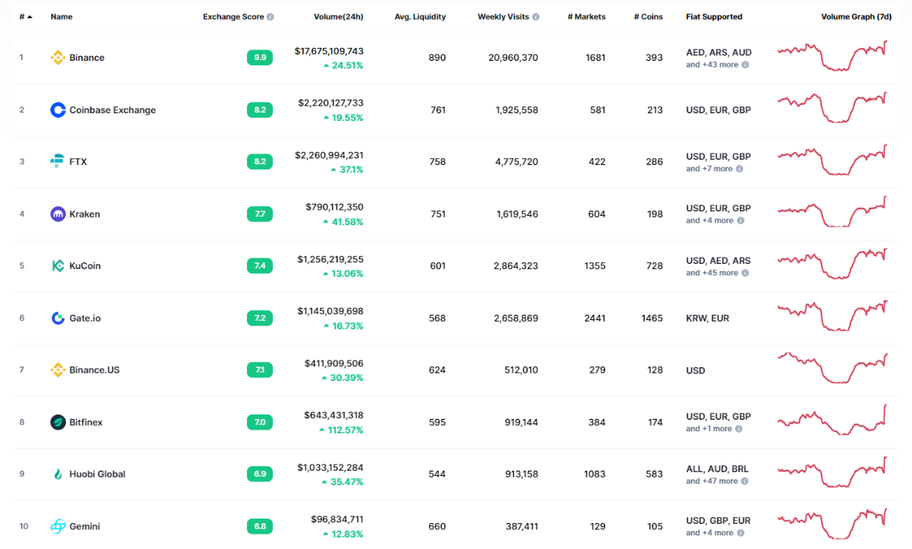Open the Binance.US exchange name link
This screenshot has width=912, height=549.
pyautogui.click(x=94, y=370)
